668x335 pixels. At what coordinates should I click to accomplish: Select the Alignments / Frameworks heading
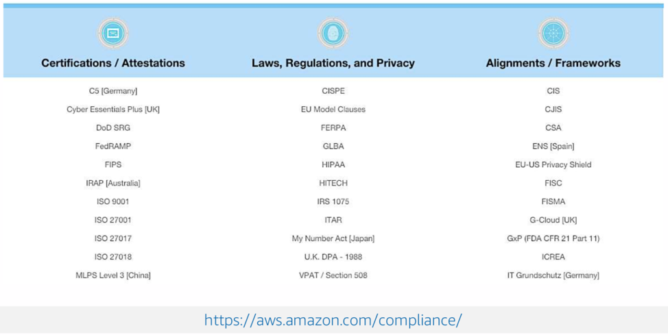[x=553, y=63]
